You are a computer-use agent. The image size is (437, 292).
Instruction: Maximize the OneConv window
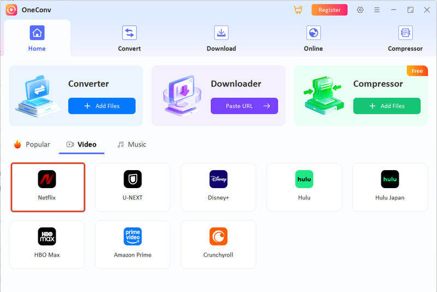[410, 10]
